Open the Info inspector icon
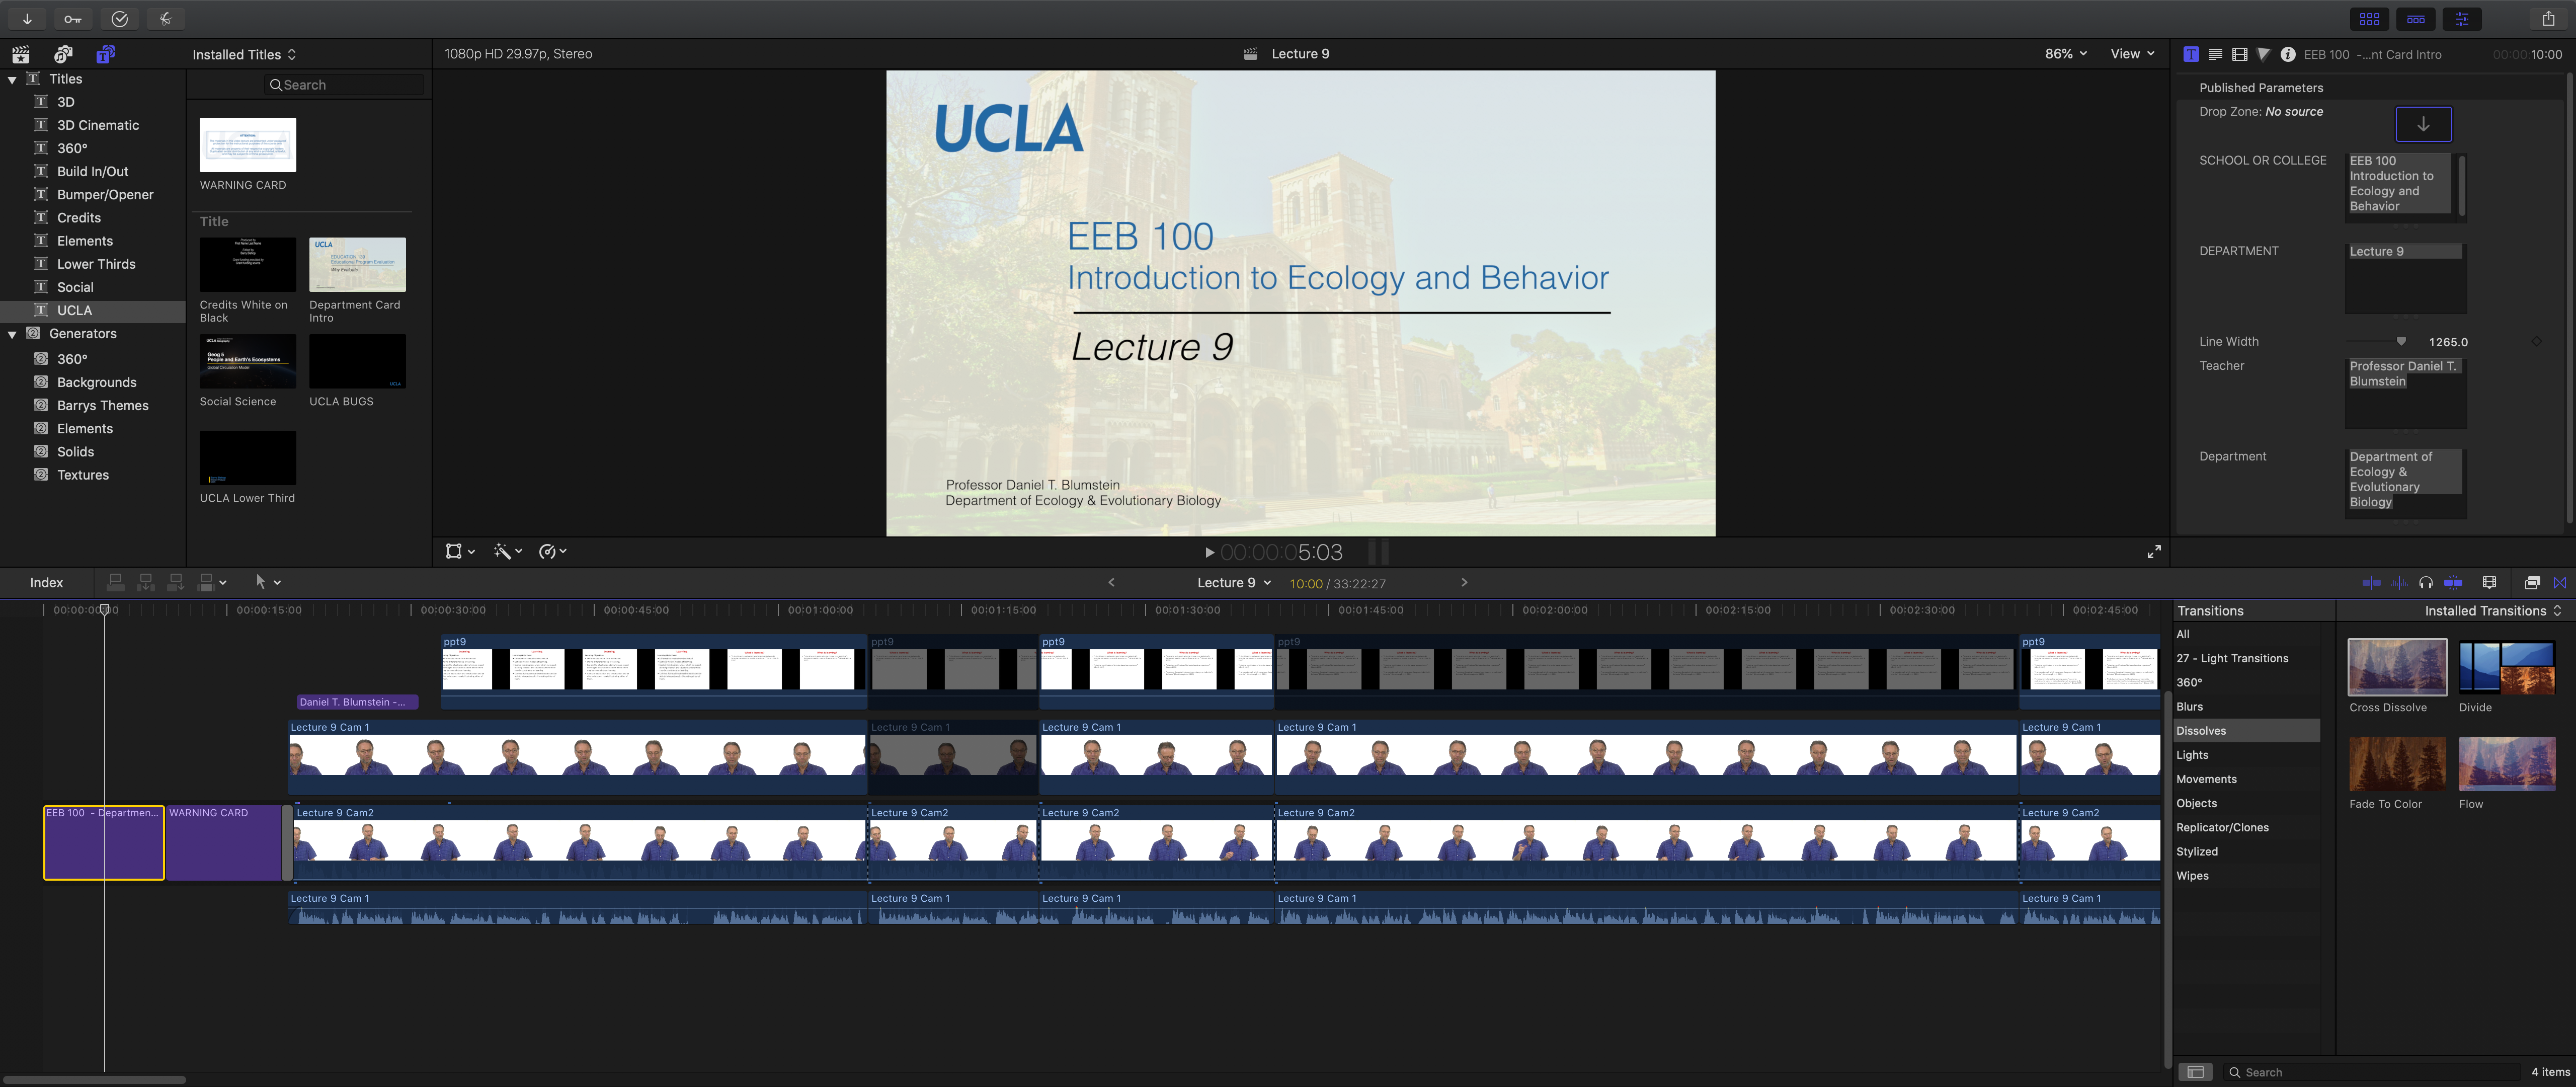2576x1087 pixels. click(2287, 55)
